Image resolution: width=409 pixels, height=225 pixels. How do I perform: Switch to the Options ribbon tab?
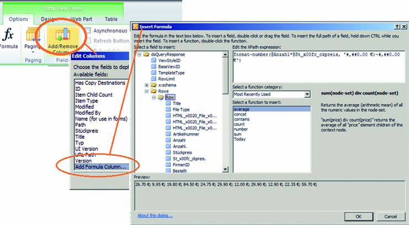click(18, 19)
